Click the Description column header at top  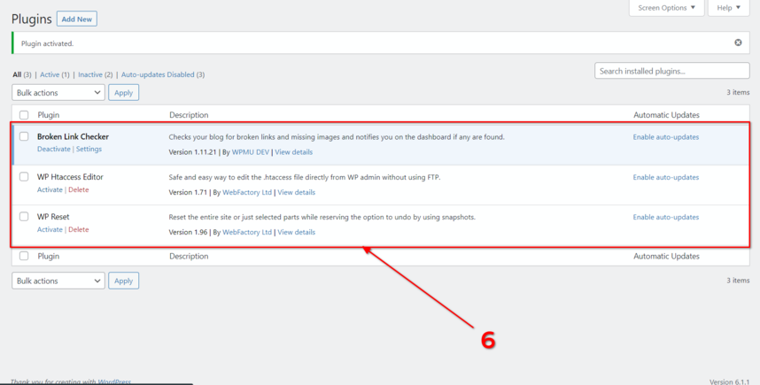point(189,115)
